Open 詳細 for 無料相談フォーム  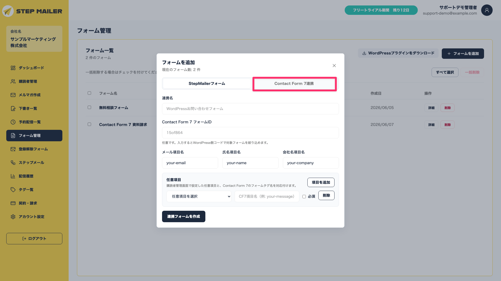point(431,108)
